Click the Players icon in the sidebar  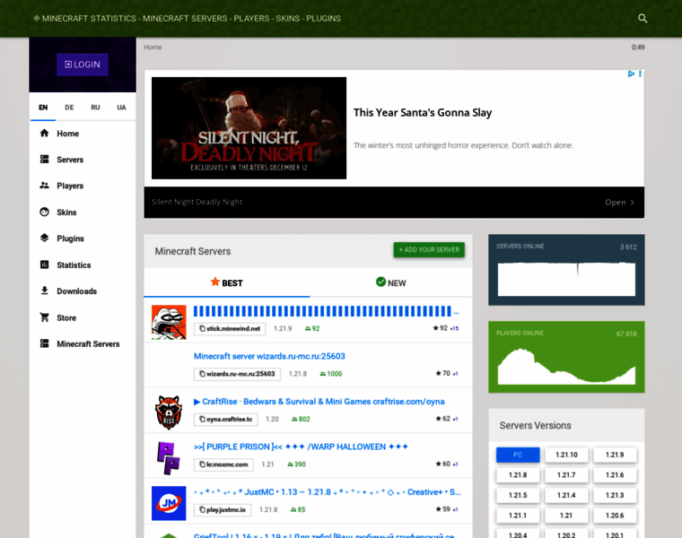(x=44, y=186)
